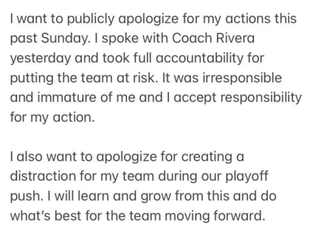313x237 pixels.
Task: Click the word "also" starting second paragraph
Action: point(28,157)
